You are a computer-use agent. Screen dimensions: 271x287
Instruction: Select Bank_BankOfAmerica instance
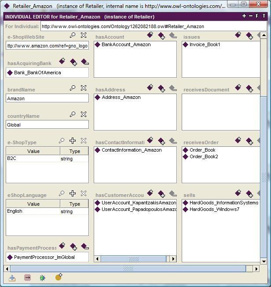(x=34, y=73)
